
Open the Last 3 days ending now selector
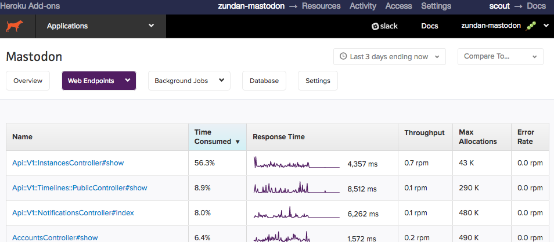click(x=389, y=56)
